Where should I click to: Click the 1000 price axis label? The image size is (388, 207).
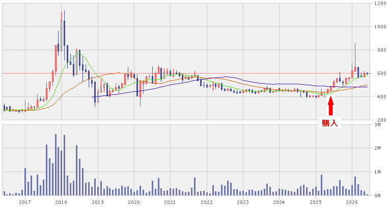point(380,26)
